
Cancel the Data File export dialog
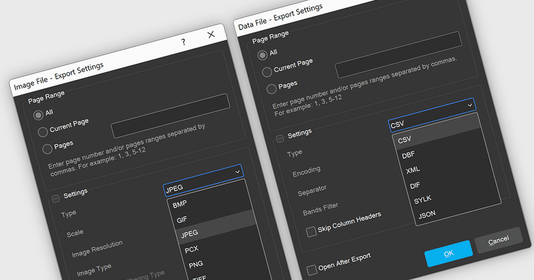point(498,240)
